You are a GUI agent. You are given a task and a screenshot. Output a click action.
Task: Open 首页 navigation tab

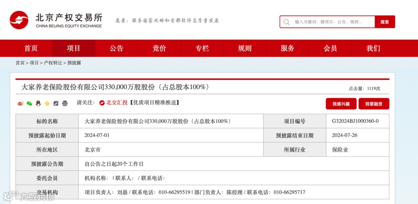(31, 48)
